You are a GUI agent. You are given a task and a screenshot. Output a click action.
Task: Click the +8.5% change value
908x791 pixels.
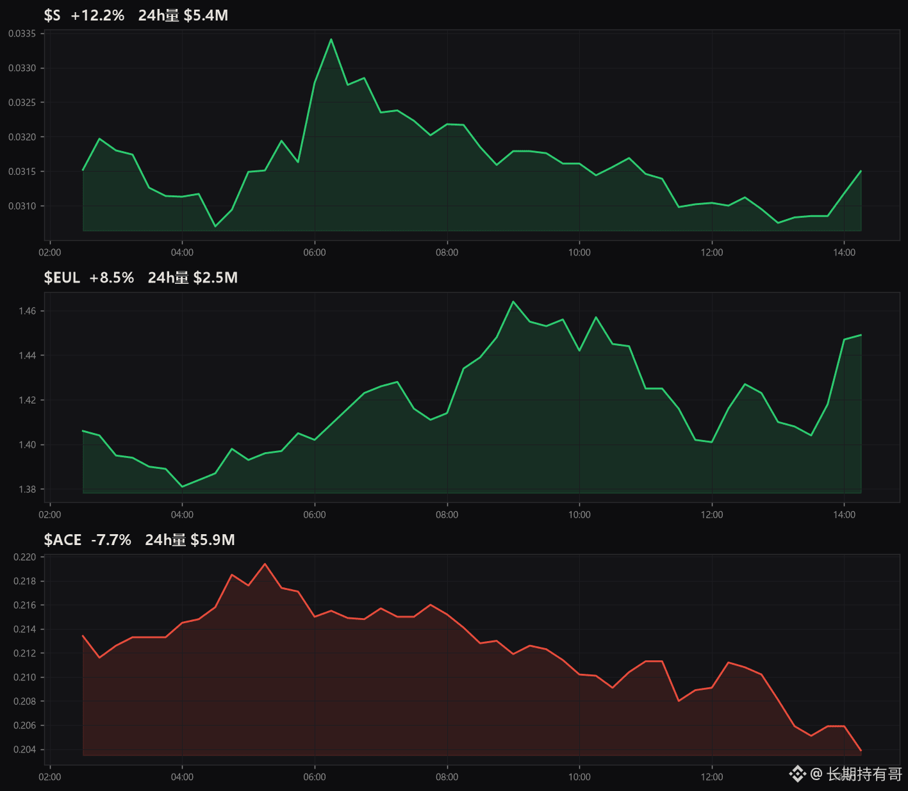[x=111, y=277]
